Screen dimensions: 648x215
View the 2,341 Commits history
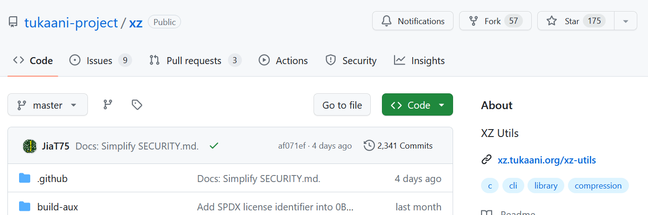coord(398,146)
